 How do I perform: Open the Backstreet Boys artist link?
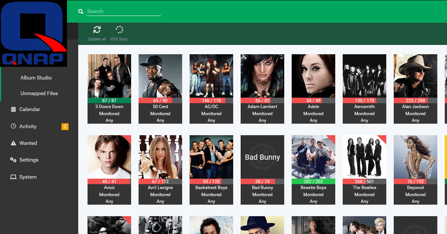(211, 188)
